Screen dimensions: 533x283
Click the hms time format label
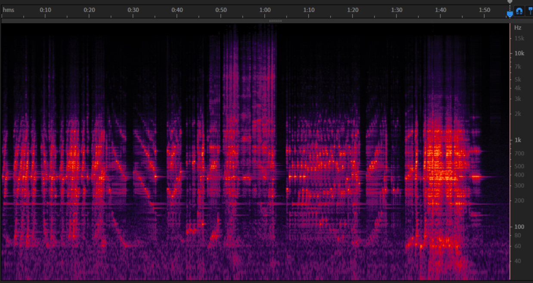point(9,10)
